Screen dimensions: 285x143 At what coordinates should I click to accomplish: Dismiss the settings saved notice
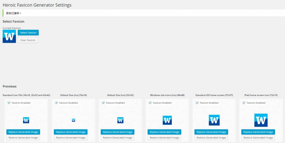(21, 13)
